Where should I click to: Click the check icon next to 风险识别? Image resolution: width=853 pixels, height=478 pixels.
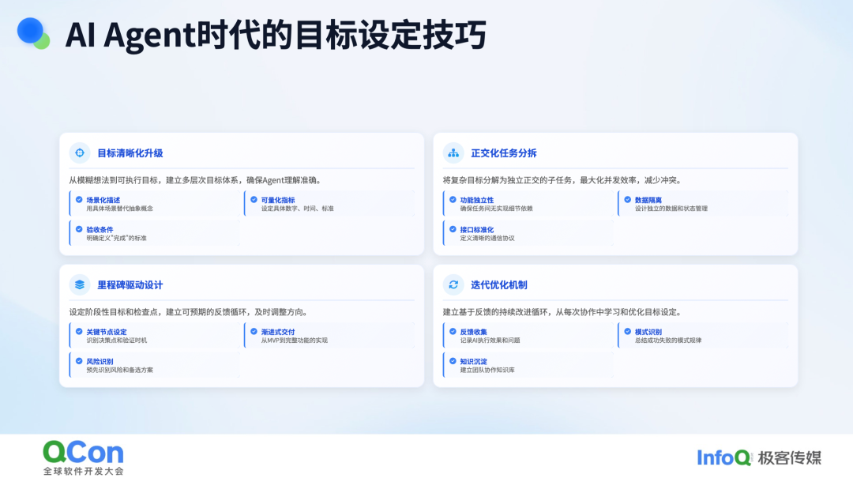click(x=80, y=361)
